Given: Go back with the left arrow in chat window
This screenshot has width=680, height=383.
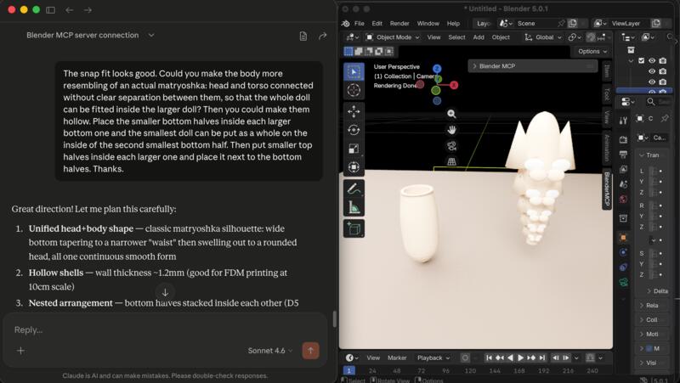Looking at the screenshot, I should click(70, 9).
